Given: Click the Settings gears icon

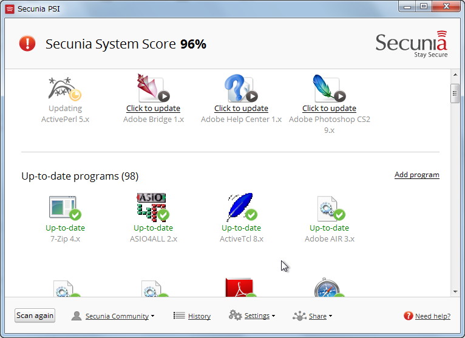Looking at the screenshot, I should (235, 315).
